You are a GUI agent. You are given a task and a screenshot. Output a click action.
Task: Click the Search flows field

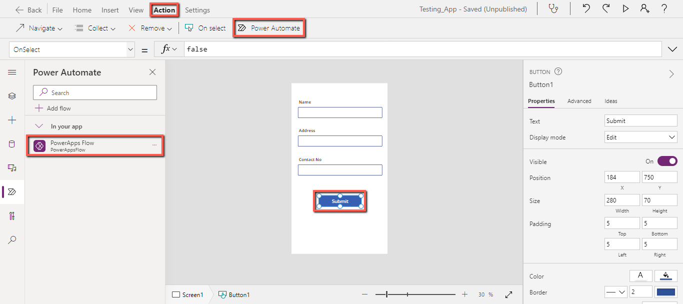pos(95,92)
